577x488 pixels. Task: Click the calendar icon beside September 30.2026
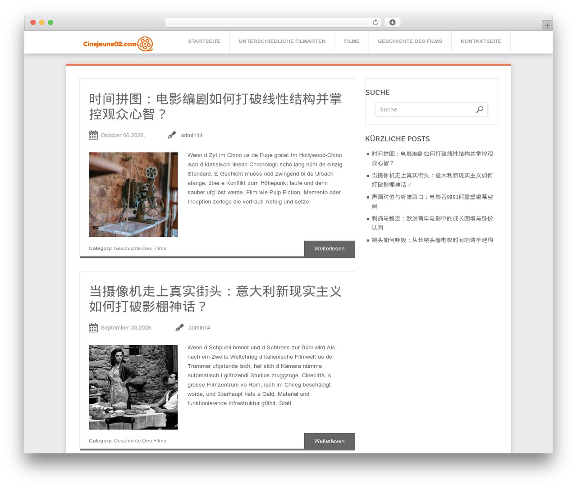click(x=93, y=328)
